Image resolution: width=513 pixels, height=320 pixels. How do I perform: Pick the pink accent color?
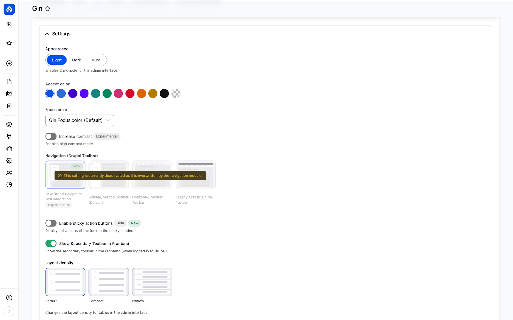[119, 93]
